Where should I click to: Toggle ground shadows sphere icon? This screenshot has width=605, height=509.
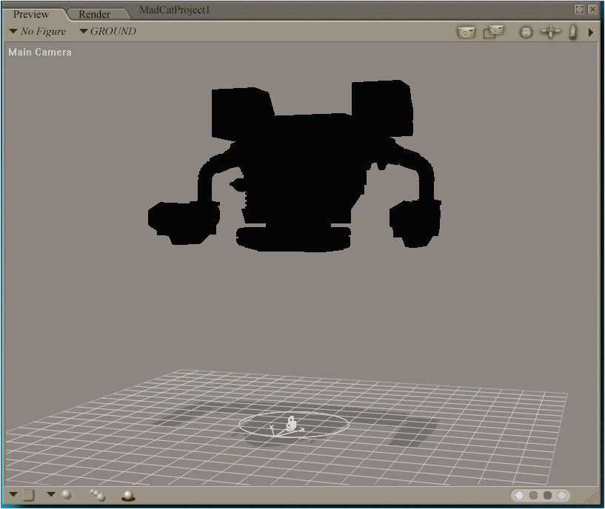128,496
